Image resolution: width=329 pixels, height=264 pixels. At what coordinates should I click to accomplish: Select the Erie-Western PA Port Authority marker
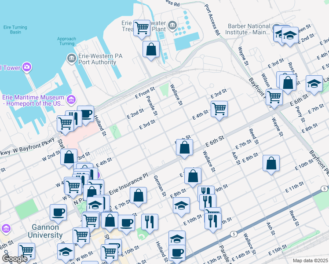(71, 58)
